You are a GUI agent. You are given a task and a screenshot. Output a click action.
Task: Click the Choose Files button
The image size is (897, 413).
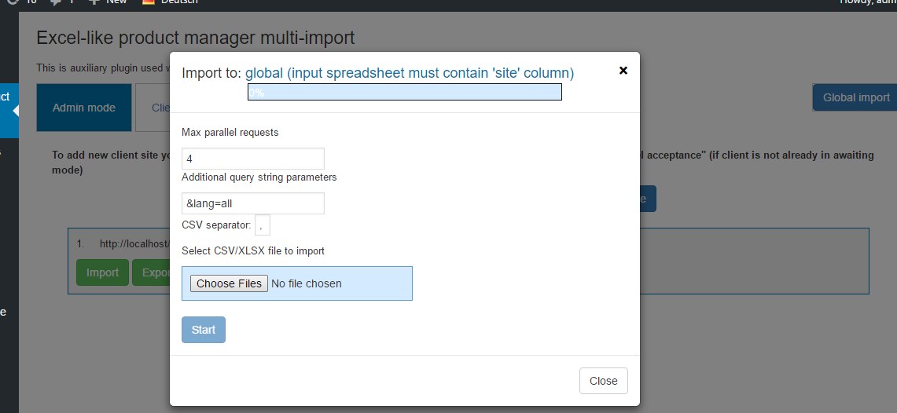(x=229, y=283)
